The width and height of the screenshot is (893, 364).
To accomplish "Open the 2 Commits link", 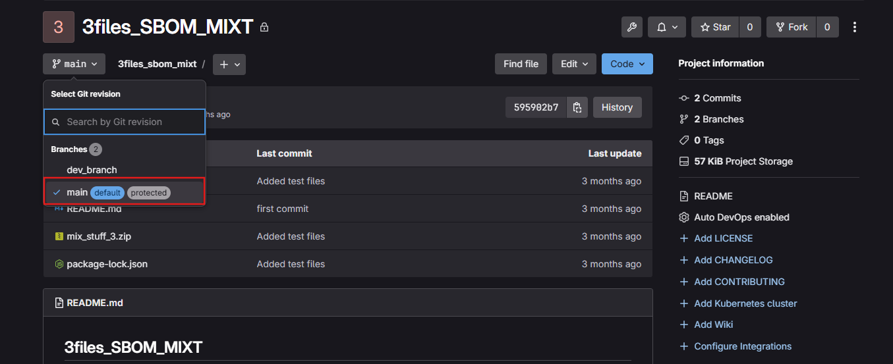I will pyautogui.click(x=717, y=98).
